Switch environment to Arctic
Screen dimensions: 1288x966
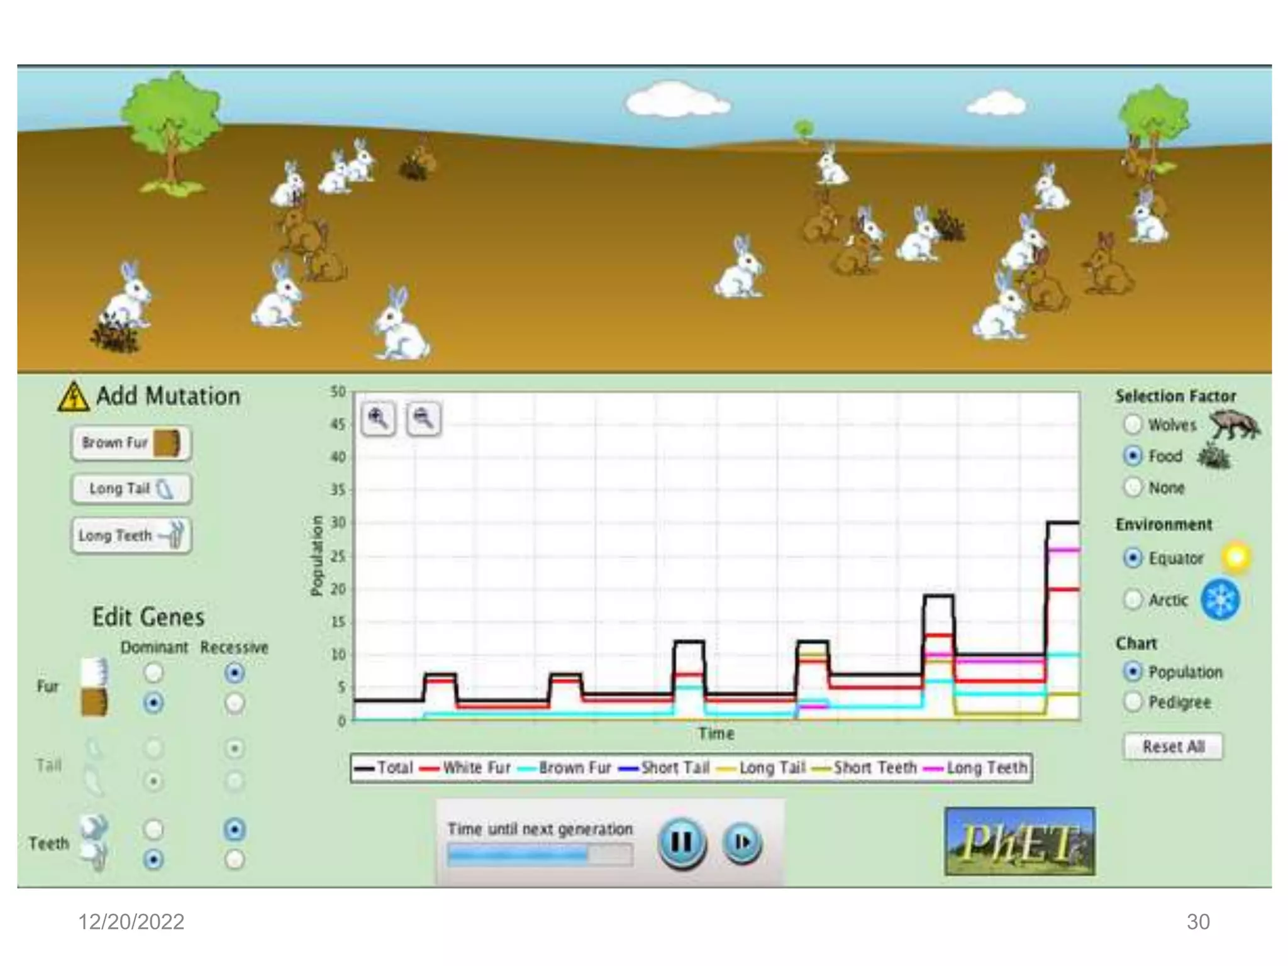1133,599
